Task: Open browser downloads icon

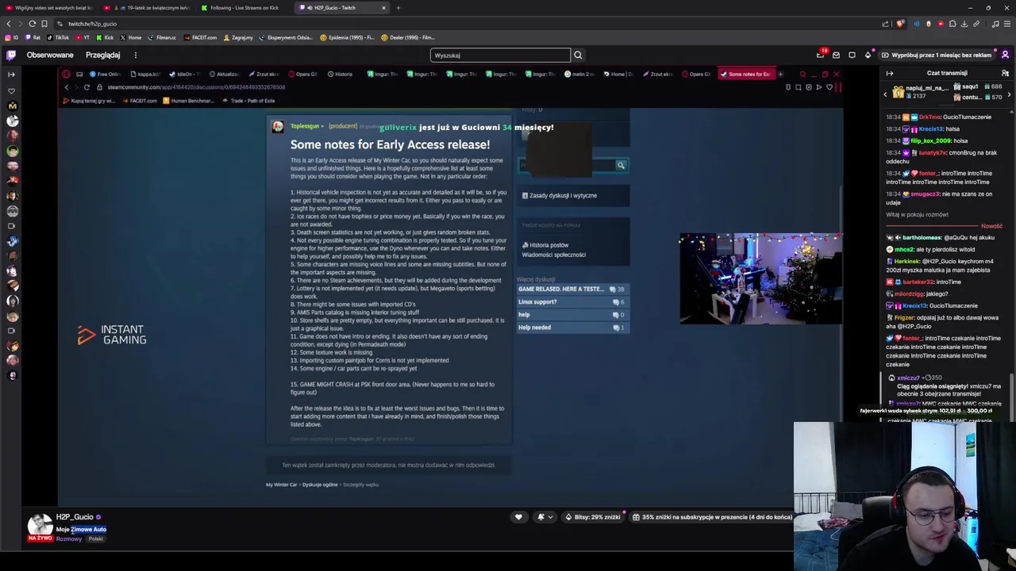Action: (964, 24)
